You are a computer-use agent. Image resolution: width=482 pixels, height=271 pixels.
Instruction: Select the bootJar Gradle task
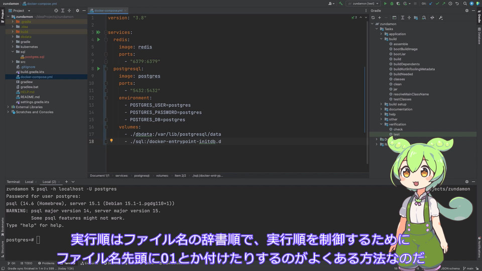(400, 54)
